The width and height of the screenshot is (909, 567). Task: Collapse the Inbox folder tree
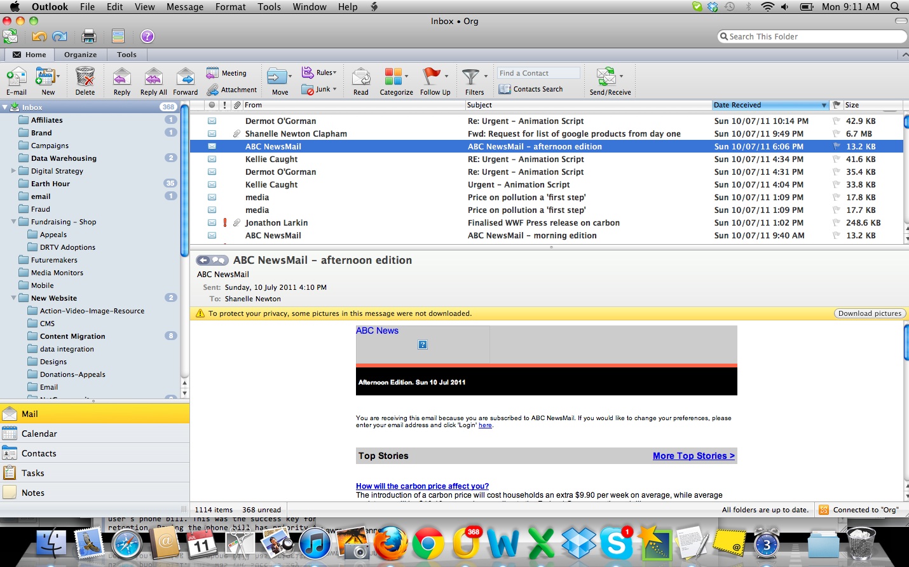(x=5, y=107)
